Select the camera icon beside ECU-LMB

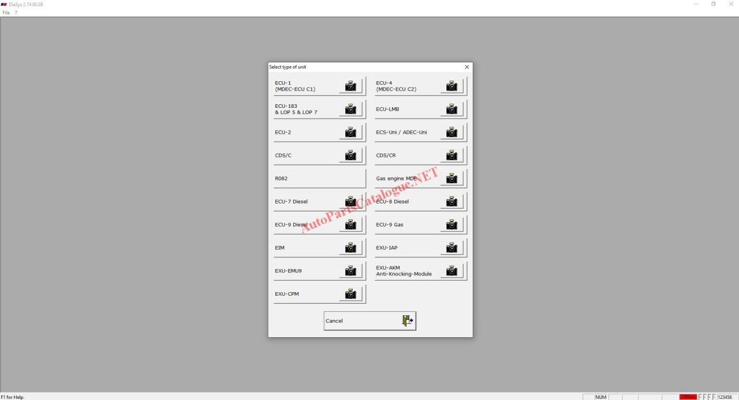[x=451, y=109]
